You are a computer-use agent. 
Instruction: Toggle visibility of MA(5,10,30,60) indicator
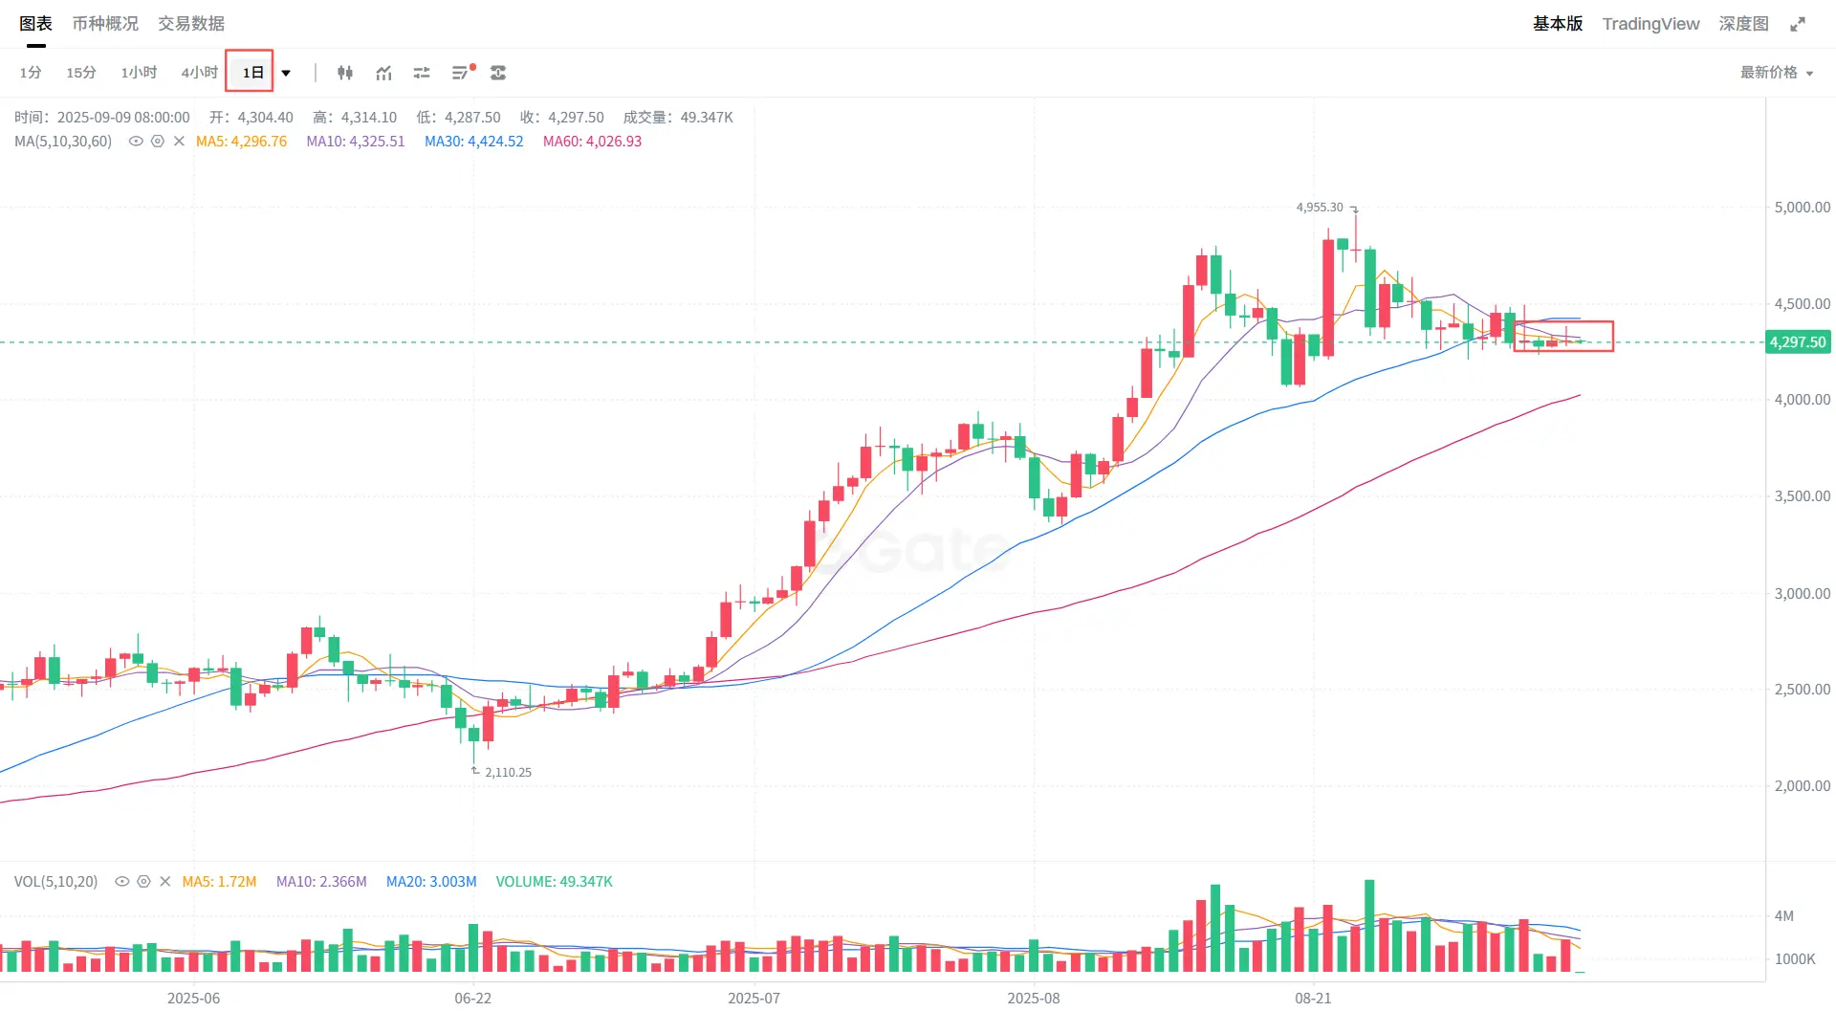(136, 142)
